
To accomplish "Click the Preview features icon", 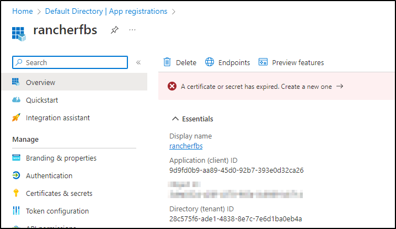I will click(263, 62).
